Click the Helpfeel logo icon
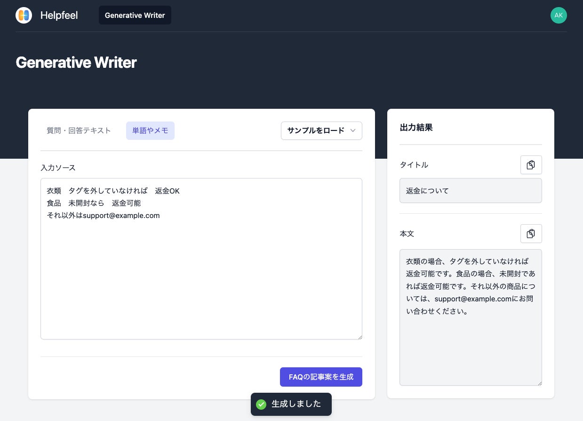 click(x=24, y=15)
